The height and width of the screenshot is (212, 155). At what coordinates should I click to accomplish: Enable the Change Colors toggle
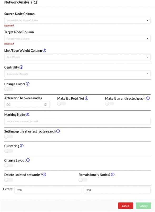coord(9,89)
